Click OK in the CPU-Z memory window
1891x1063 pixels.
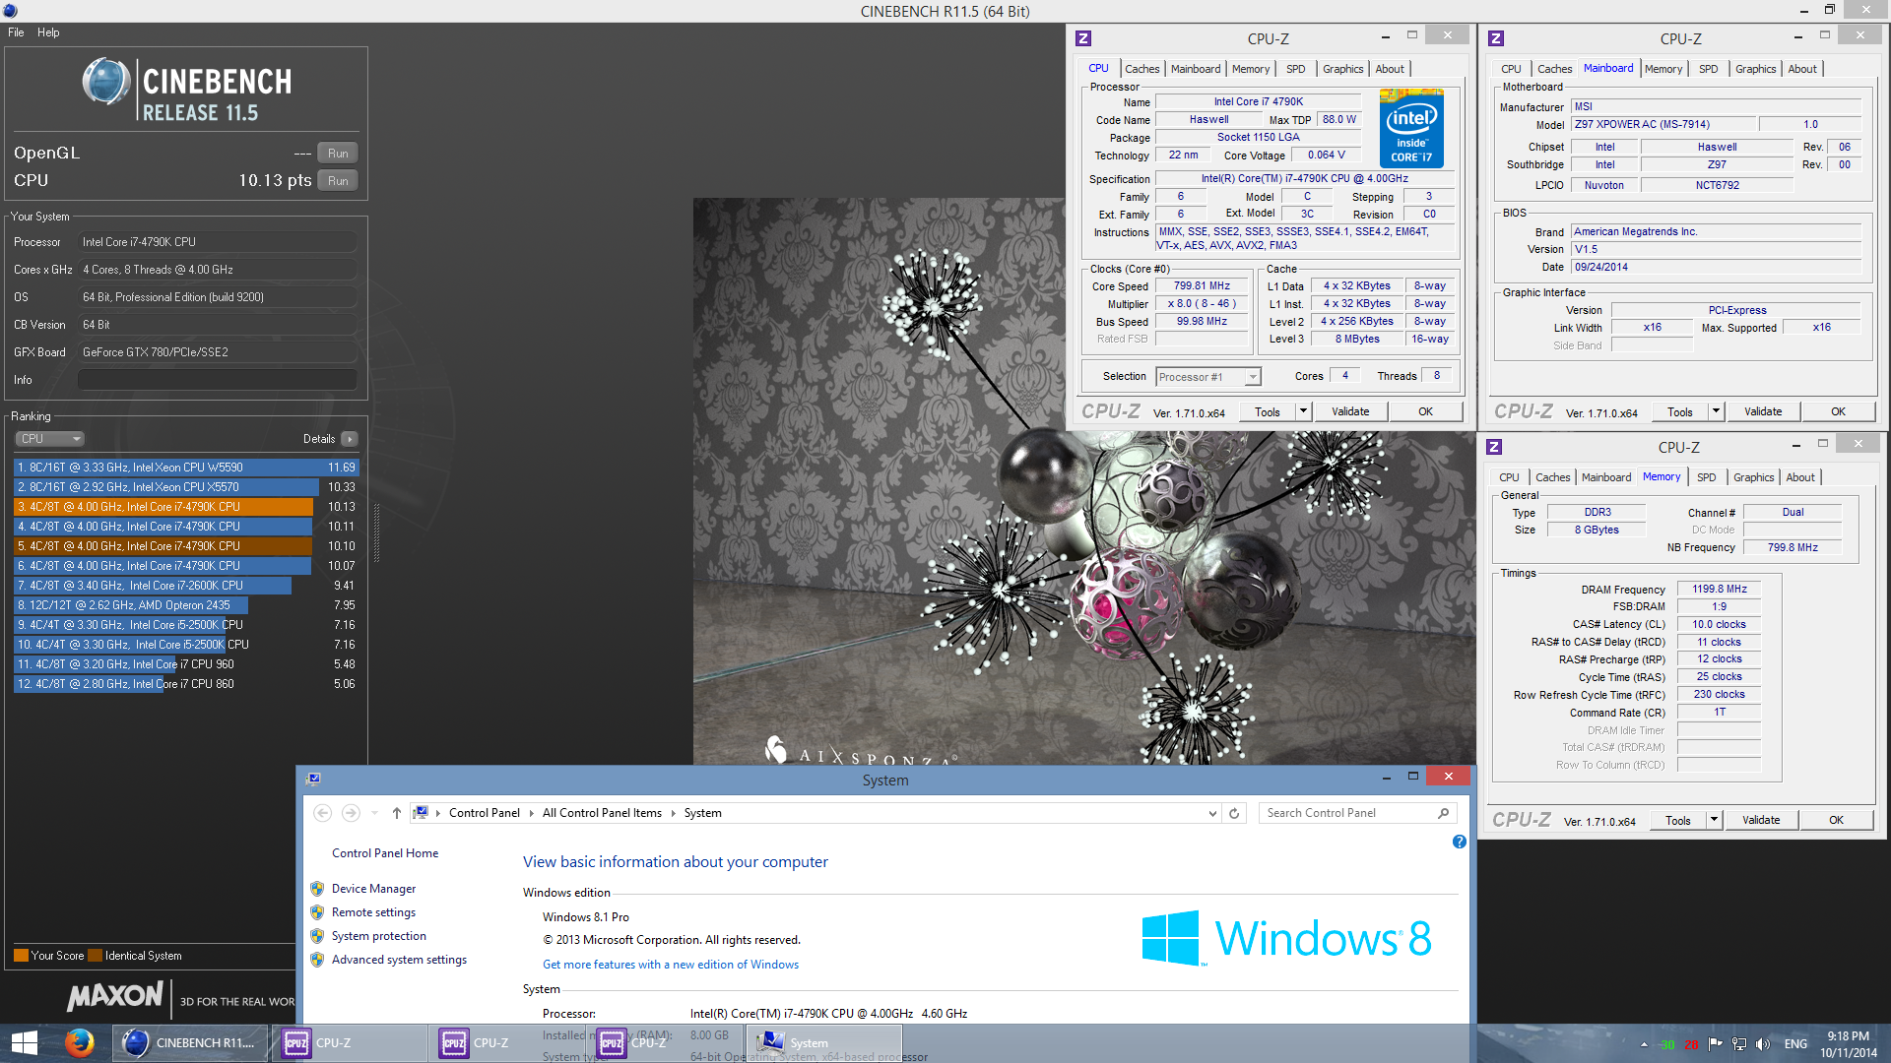1836,820
